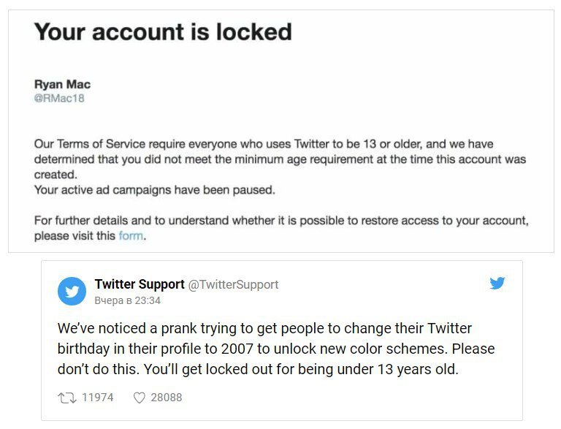Click the tweet timestamp 'Вчера в 23:34'
The height and width of the screenshot is (429, 561).
pyautogui.click(x=127, y=300)
